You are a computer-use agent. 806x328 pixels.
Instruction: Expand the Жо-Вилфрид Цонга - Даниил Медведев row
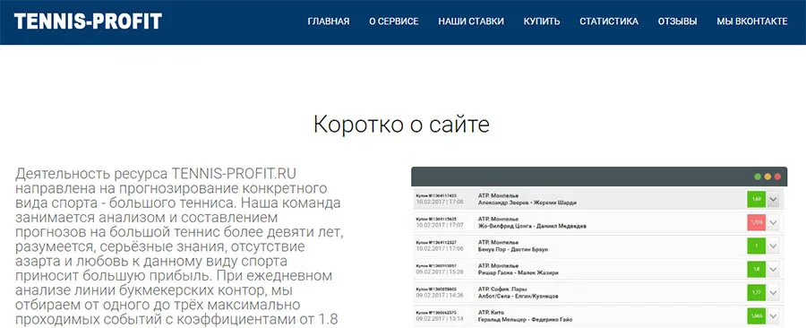coord(774,222)
